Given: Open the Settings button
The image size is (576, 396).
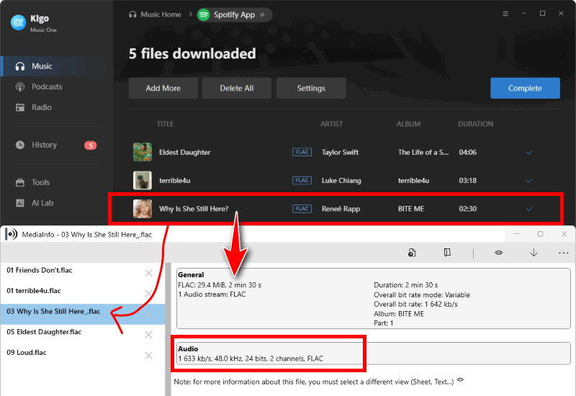Looking at the screenshot, I should click(311, 88).
